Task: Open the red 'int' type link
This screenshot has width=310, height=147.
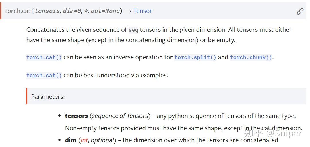Action: (84, 140)
